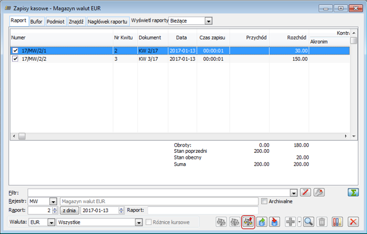Click the red arrow deposit icon
367x234 pixels.
tap(274, 222)
